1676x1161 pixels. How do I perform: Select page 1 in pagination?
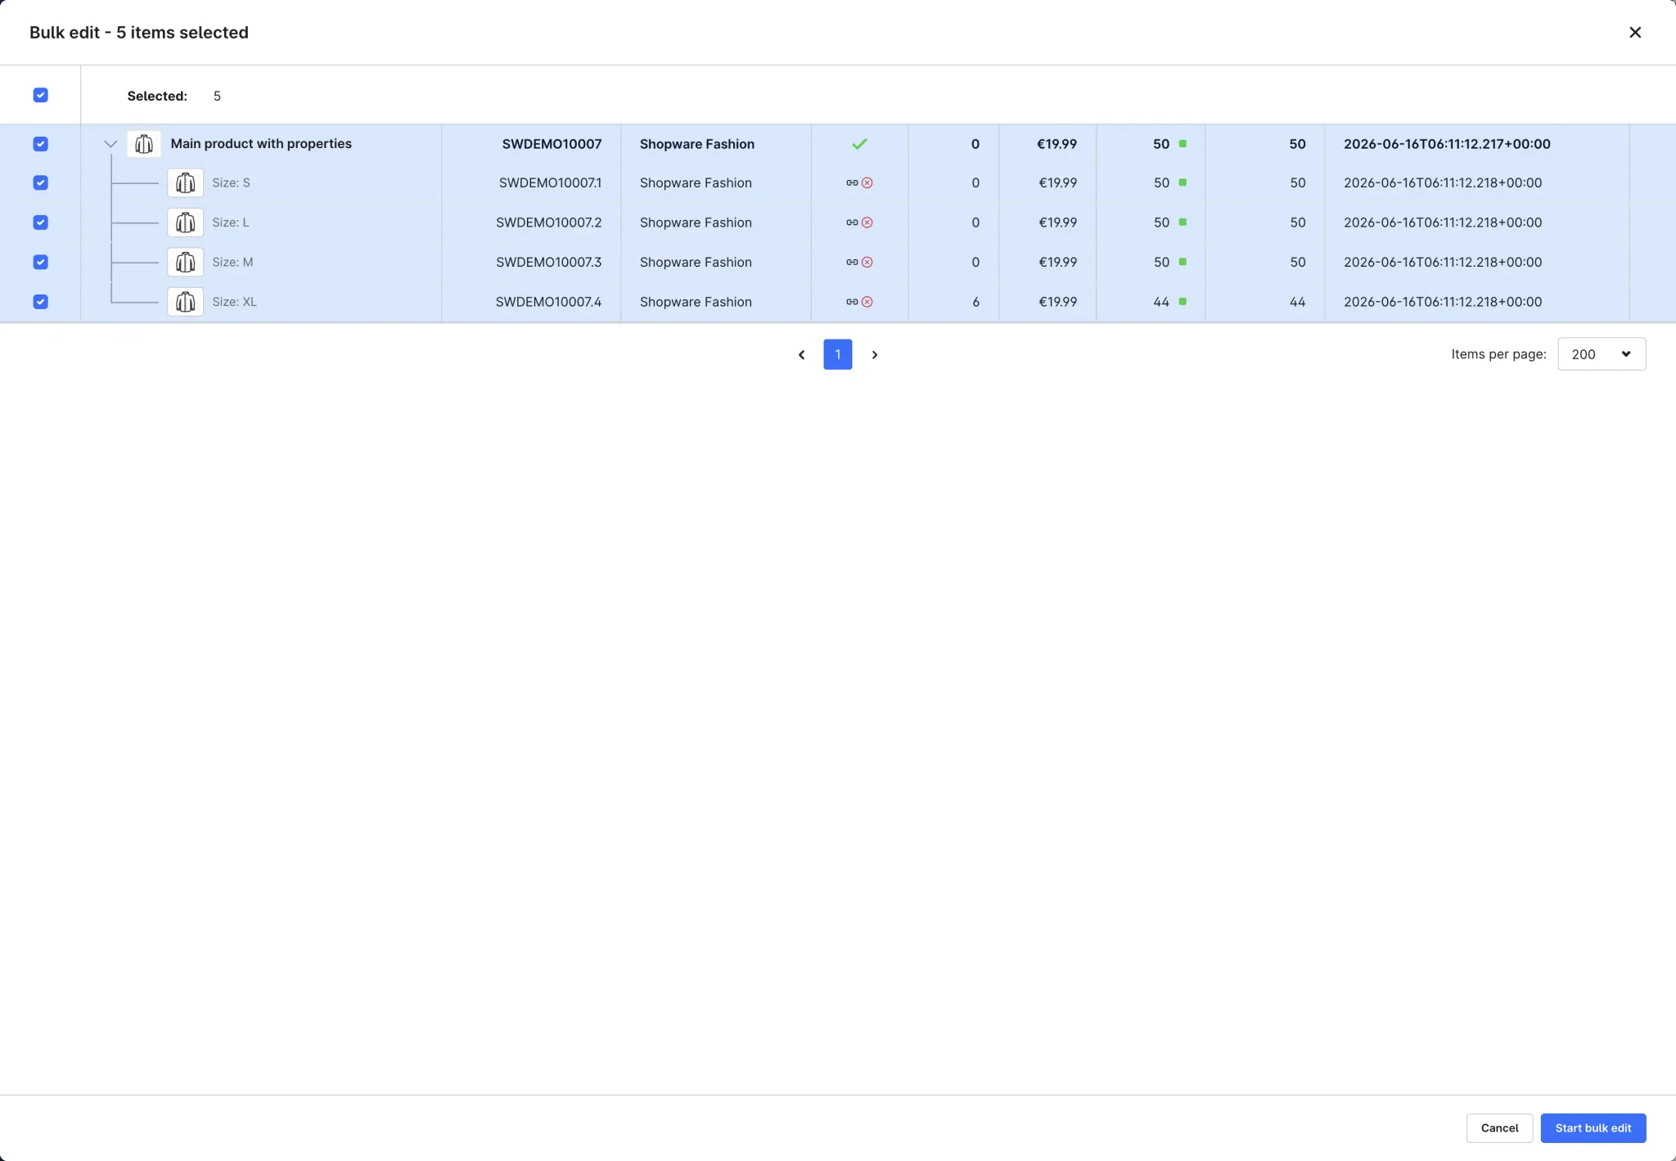(837, 354)
